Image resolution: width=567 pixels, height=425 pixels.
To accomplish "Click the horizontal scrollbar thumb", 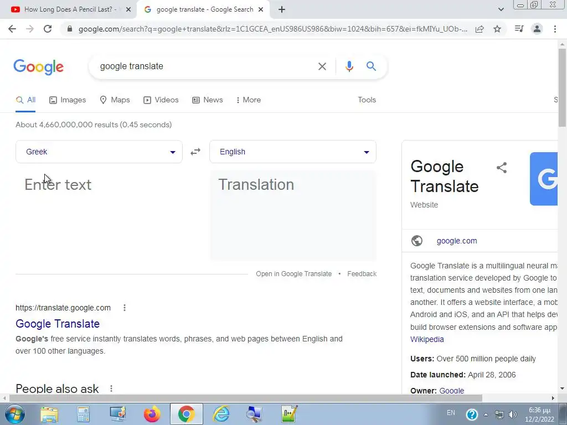I will 246,398.
